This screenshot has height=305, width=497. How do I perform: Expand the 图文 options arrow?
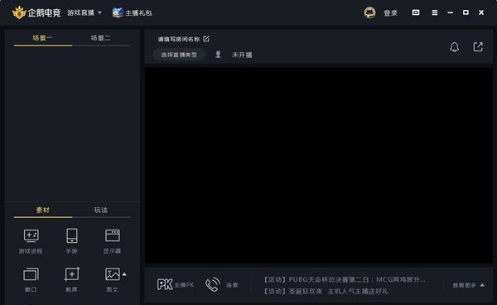124,274
